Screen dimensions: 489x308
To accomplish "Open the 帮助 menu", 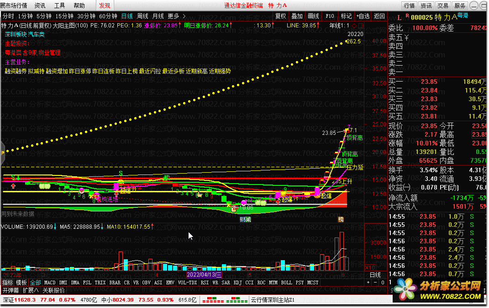I will pyautogui.click(x=79, y=5).
